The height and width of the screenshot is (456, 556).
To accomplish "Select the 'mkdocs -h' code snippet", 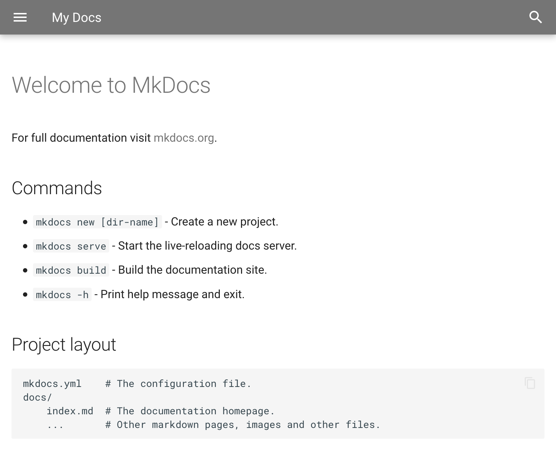I will [x=62, y=295].
